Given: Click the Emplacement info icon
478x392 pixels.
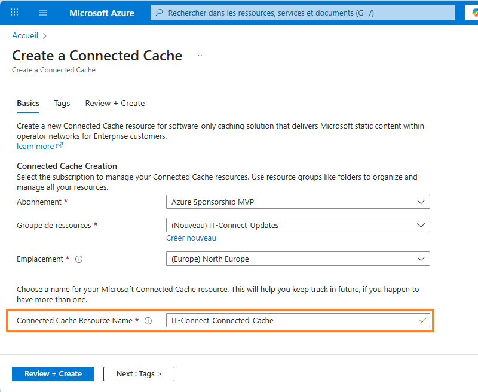Looking at the screenshot, I should [x=79, y=259].
